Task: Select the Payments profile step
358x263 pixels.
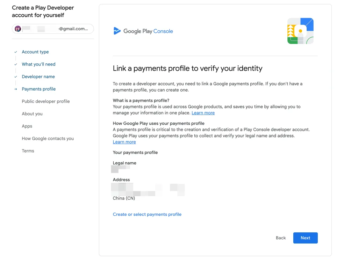Action: tap(38, 89)
